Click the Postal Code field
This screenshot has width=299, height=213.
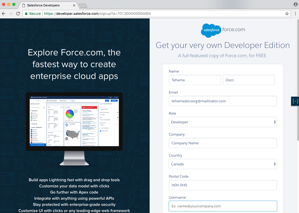click(x=223, y=185)
